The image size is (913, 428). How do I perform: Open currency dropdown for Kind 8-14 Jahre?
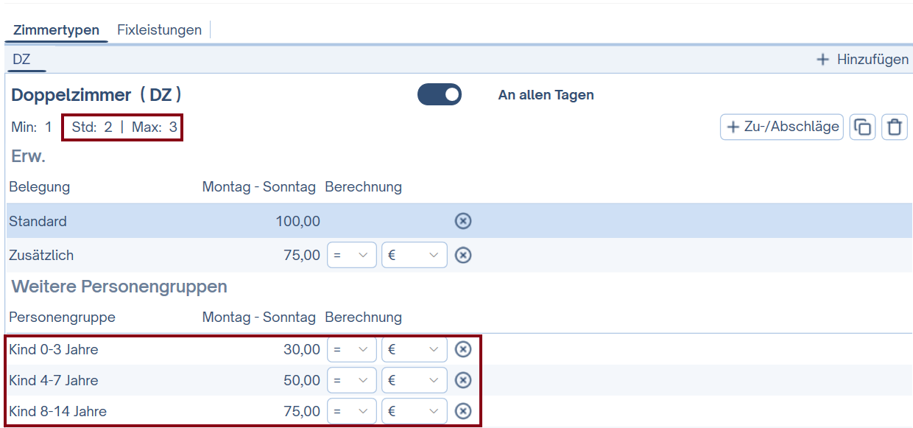point(414,411)
